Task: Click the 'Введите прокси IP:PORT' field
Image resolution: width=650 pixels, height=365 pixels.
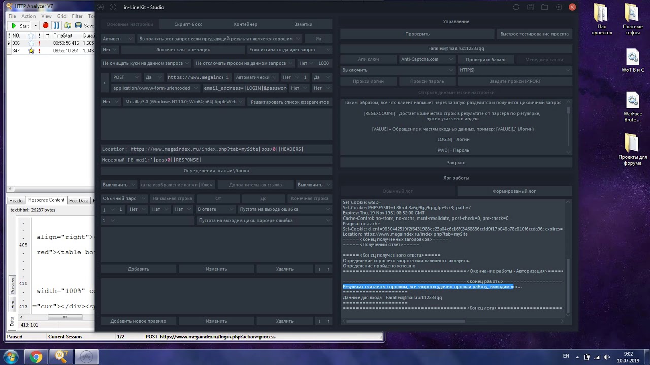Action: click(515, 81)
